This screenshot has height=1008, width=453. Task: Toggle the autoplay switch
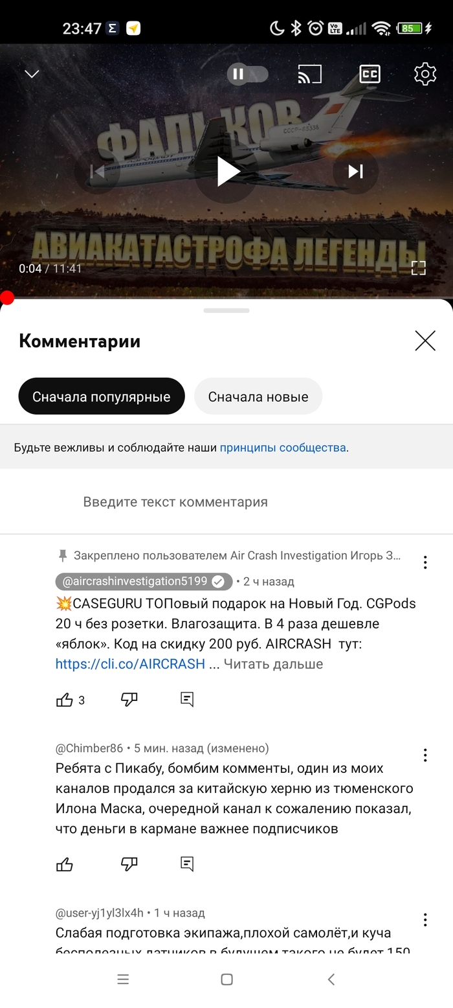(247, 74)
